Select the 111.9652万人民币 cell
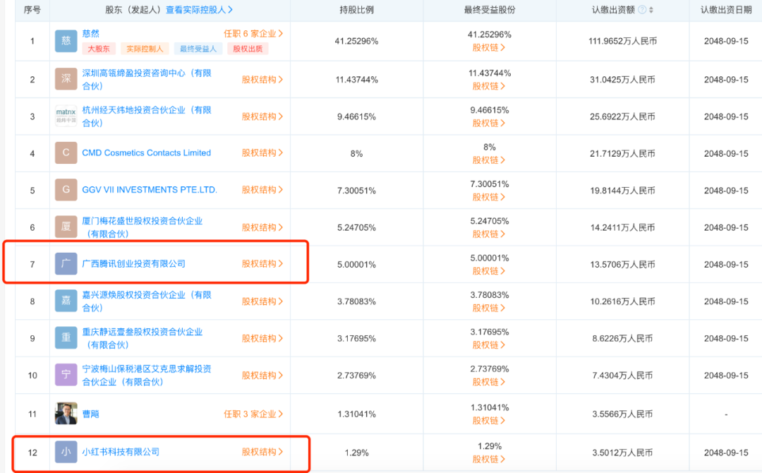This screenshot has height=473, width=762. (x=622, y=41)
